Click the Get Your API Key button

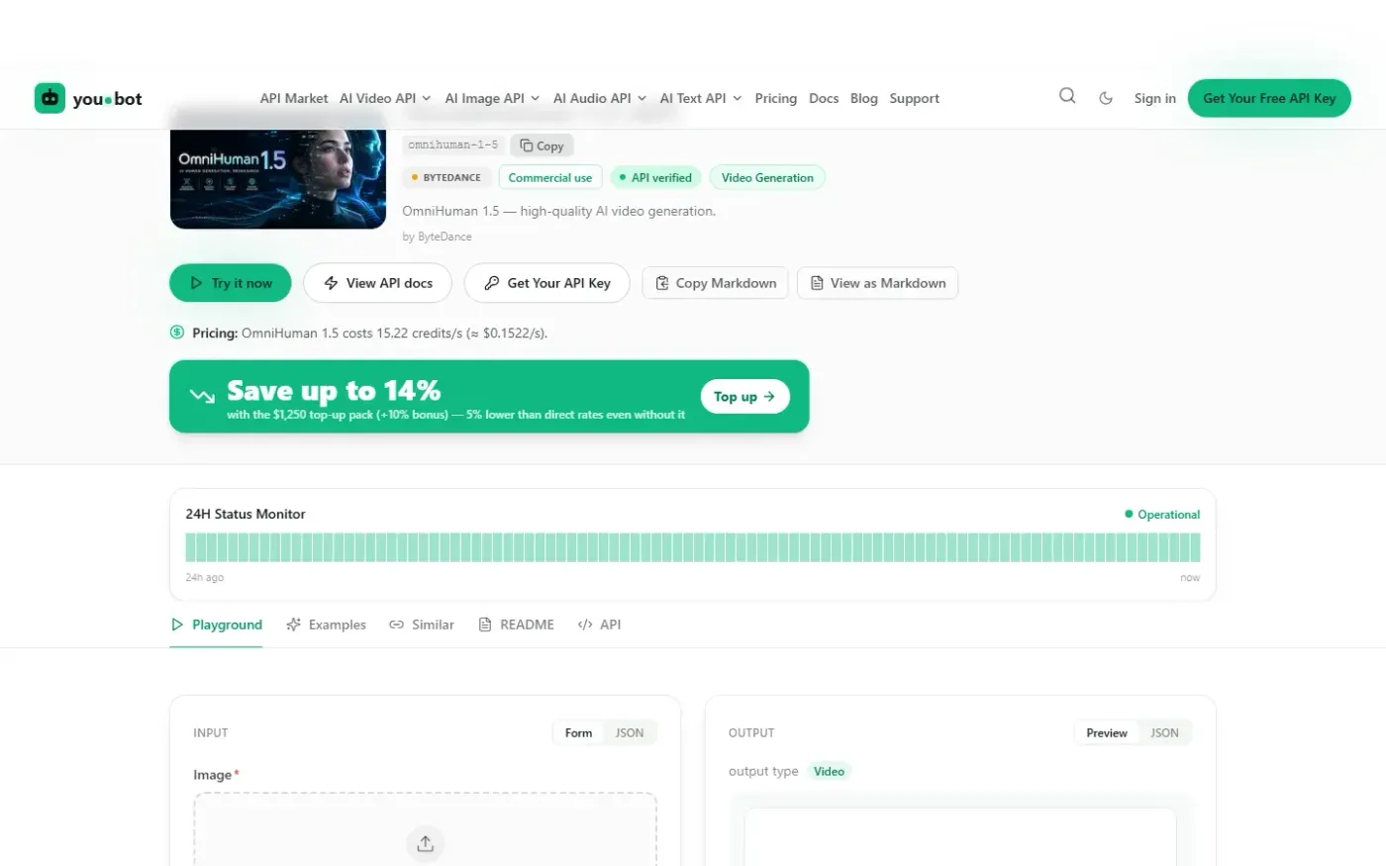[546, 283]
